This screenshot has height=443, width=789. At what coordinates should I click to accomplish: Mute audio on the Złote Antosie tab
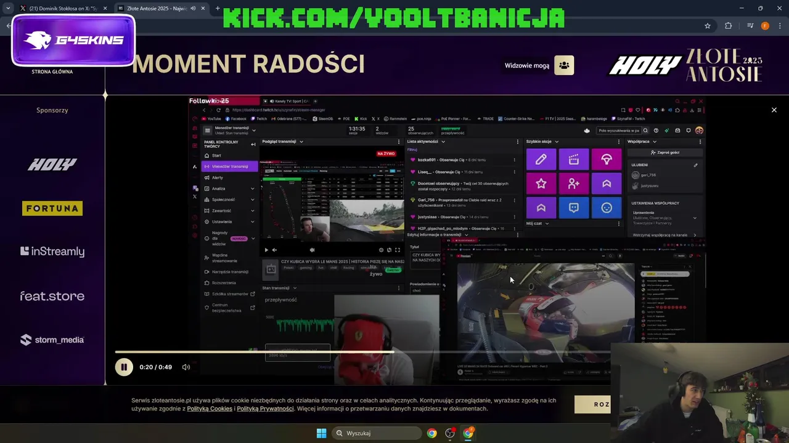point(193,9)
